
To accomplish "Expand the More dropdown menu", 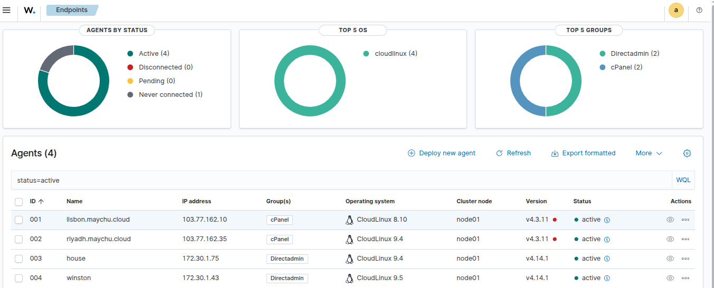I will coord(649,153).
